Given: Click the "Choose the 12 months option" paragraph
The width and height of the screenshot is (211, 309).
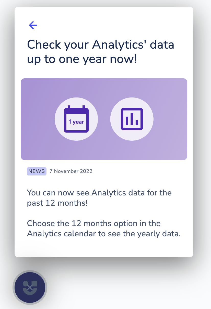Looking at the screenshot, I should [x=94, y=223].
